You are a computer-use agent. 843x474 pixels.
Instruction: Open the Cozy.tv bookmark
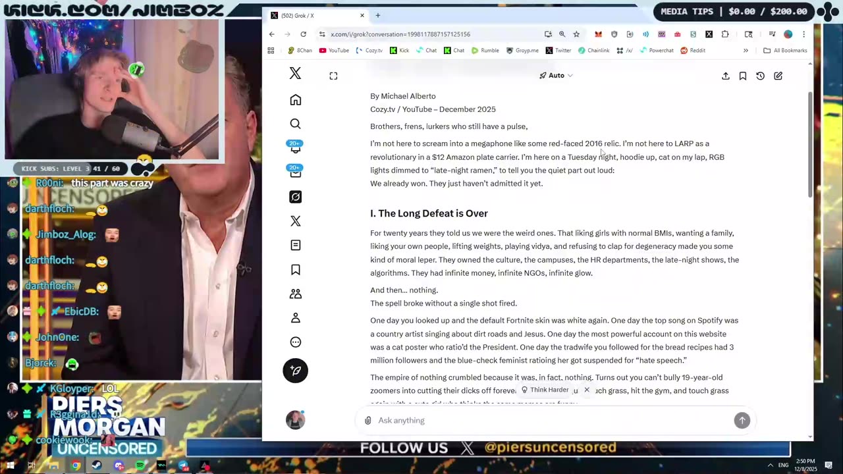(369, 51)
